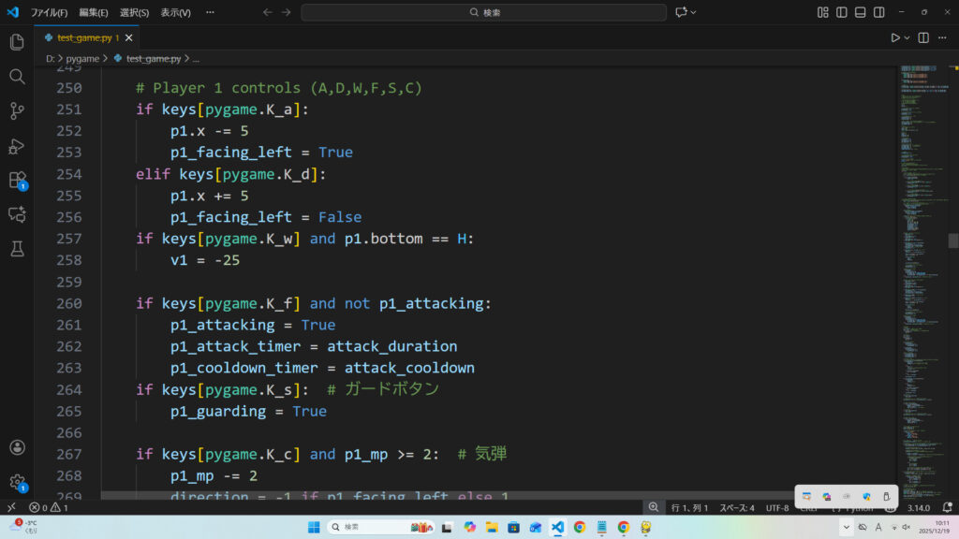This screenshot has width=959, height=539.
Task: Click the UTF-8 encoding status button
Action: [776, 507]
